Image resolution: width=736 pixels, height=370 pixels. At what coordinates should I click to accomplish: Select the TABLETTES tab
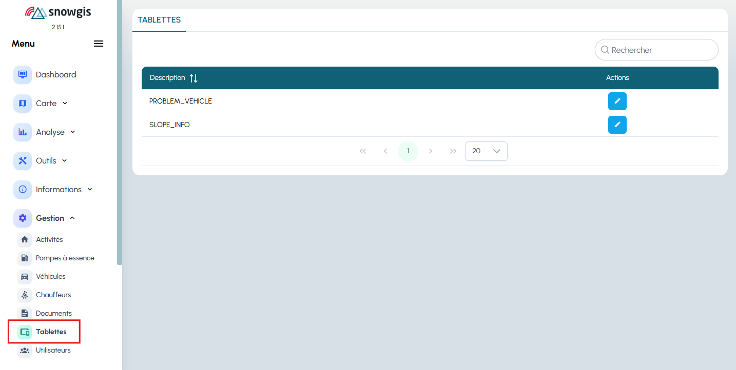(x=159, y=20)
